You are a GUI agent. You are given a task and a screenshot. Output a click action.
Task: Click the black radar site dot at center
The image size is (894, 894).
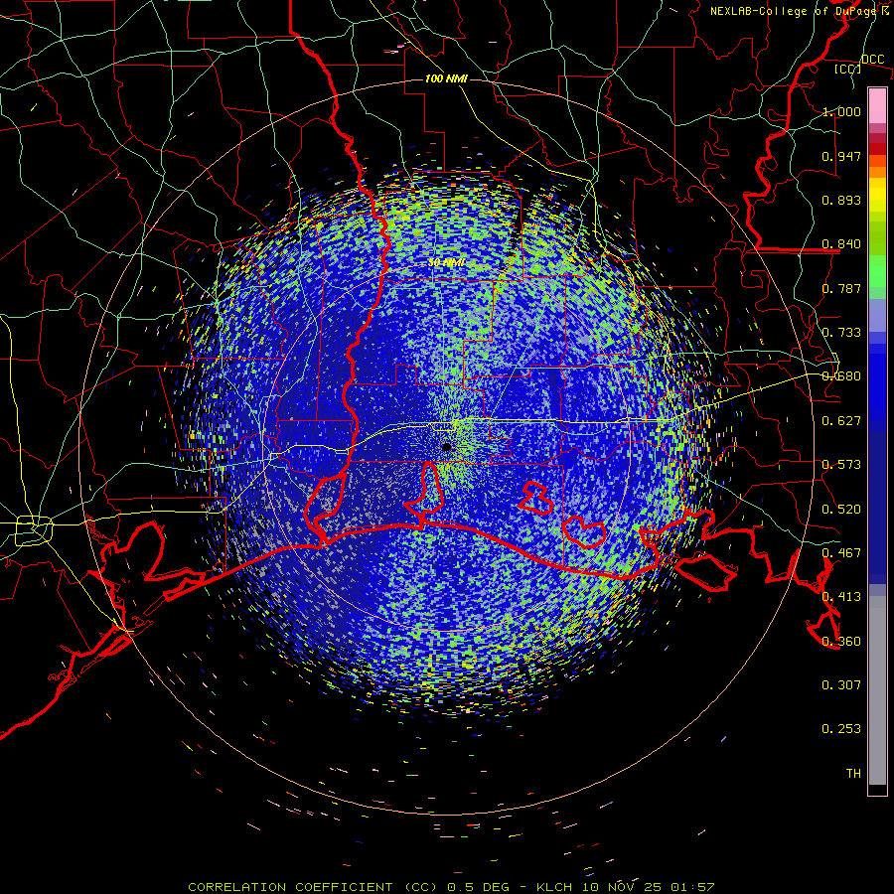click(447, 447)
